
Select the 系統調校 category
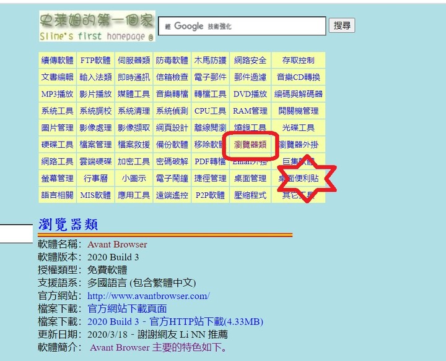point(95,111)
